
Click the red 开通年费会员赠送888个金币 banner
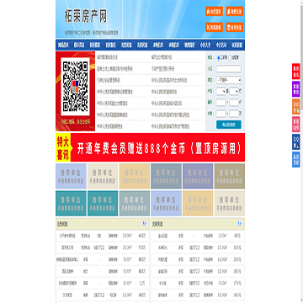[x=150, y=147]
